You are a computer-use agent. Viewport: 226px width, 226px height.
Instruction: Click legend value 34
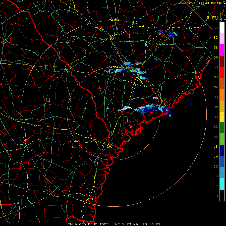[216, 107]
